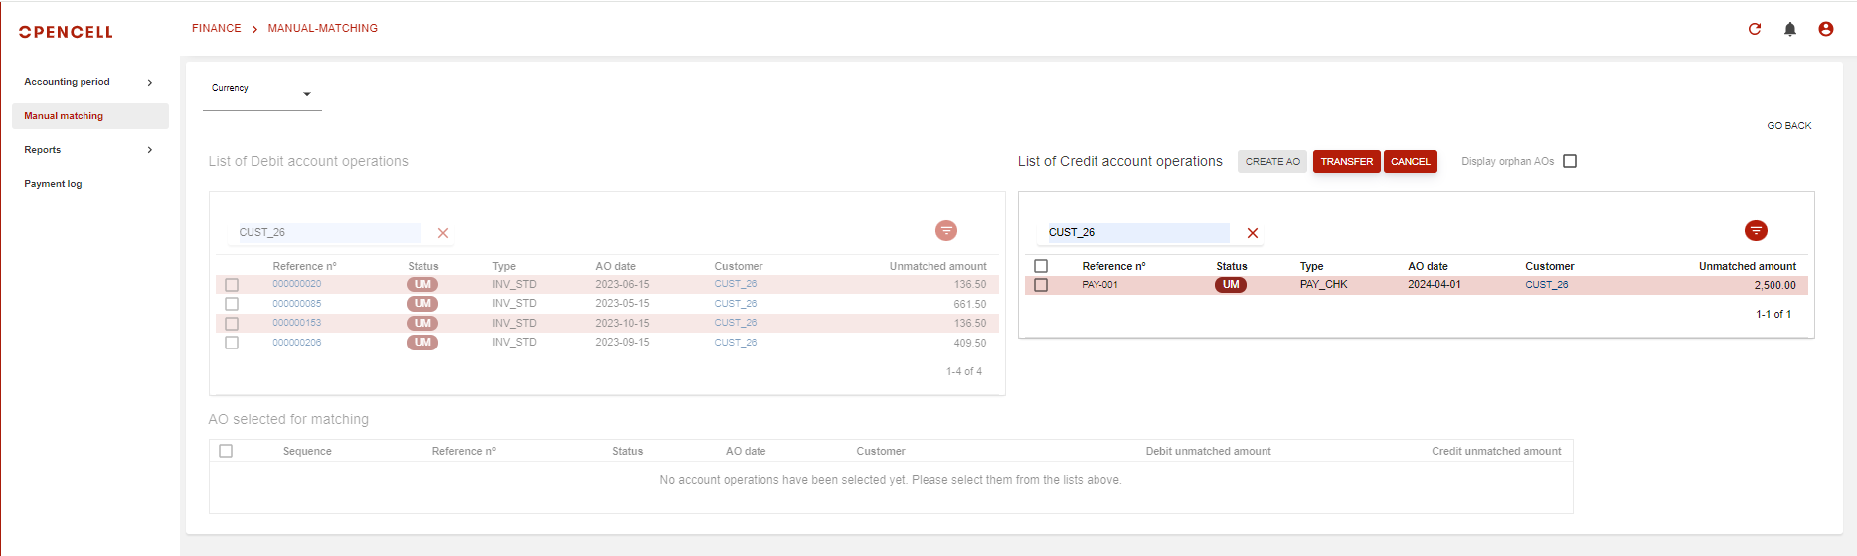Screen dimensions: 1857x556
Task: Click the refresh icon in top bar
Action: [x=1755, y=29]
